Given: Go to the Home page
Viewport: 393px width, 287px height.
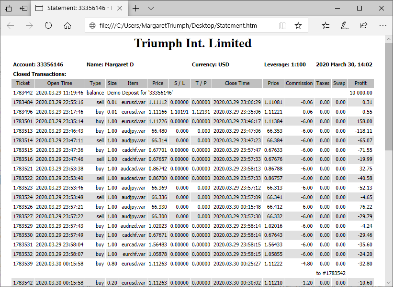Looking at the screenshot, I should (x=67, y=25).
